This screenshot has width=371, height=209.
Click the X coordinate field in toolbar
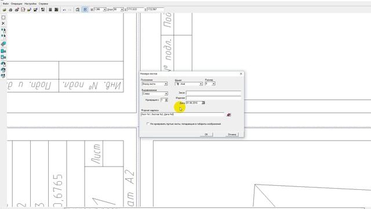[x=135, y=9]
